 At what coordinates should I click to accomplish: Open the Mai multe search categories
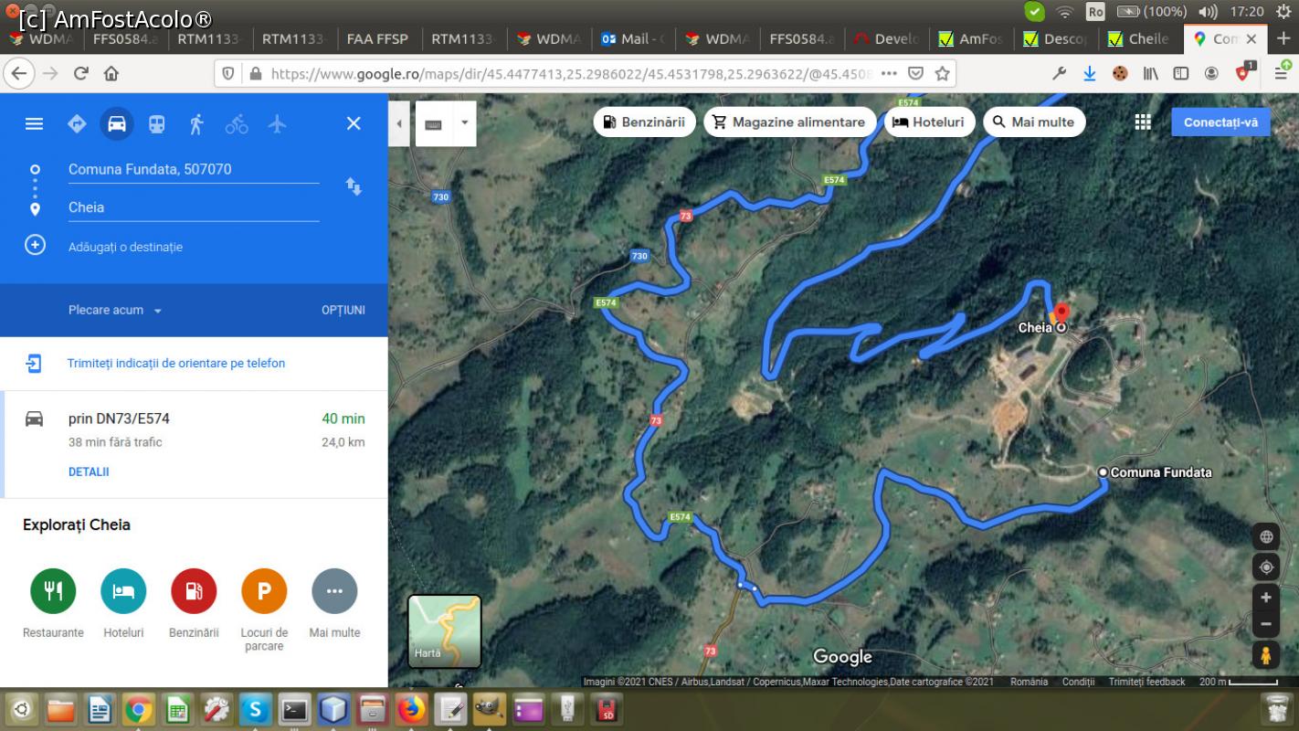[x=1034, y=122]
